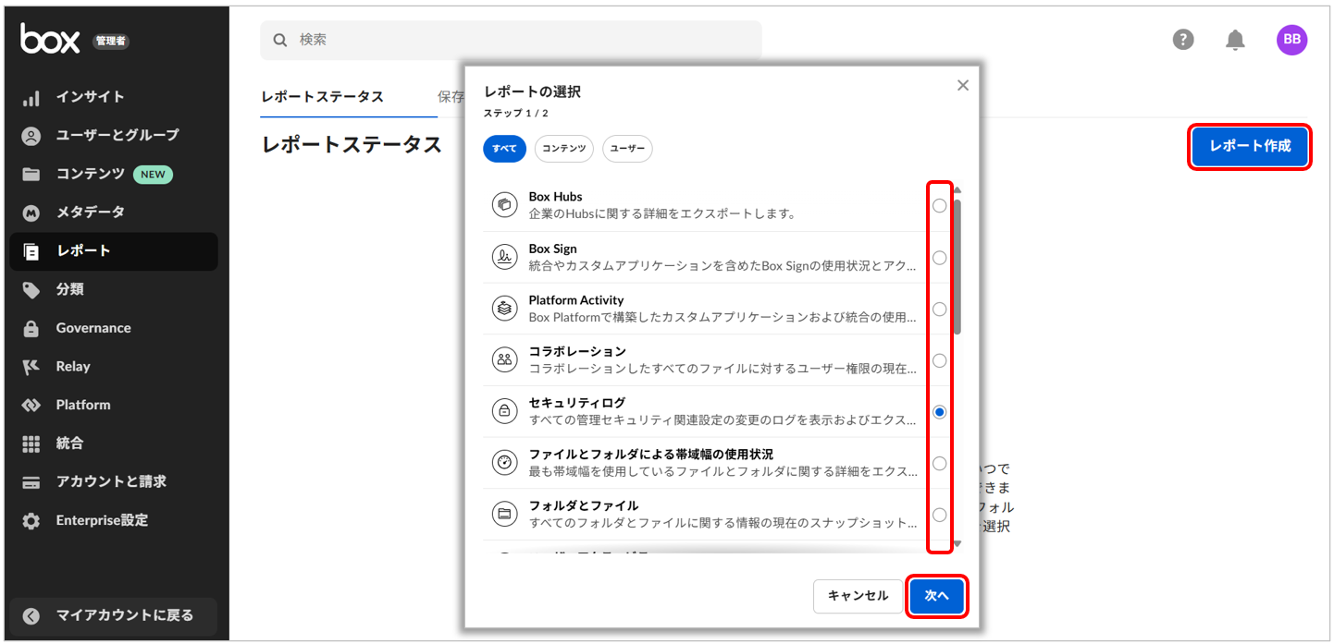Click the キャンセル button
The image size is (1334, 644).
click(x=858, y=596)
